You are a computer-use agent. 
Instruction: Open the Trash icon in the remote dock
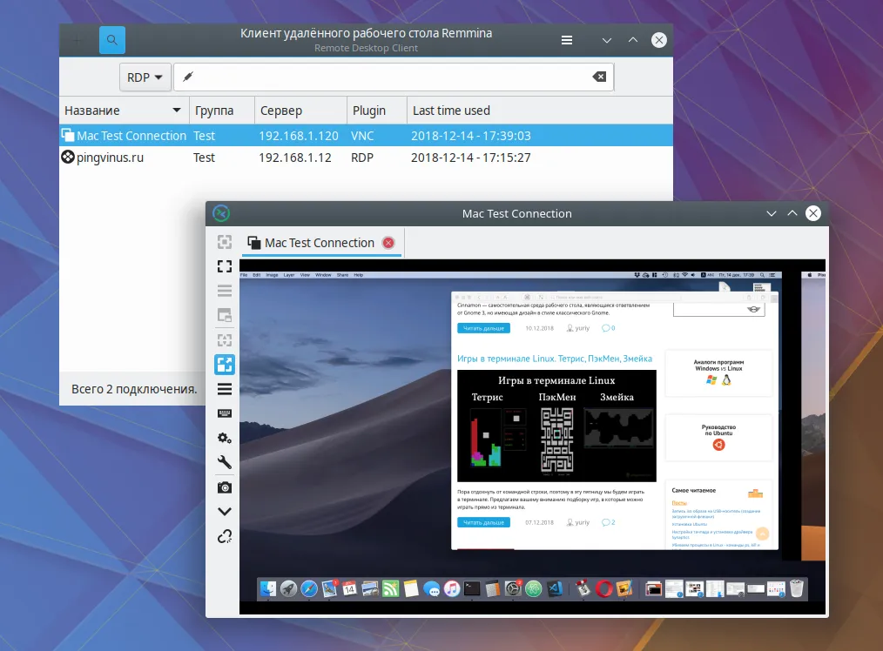click(x=797, y=588)
